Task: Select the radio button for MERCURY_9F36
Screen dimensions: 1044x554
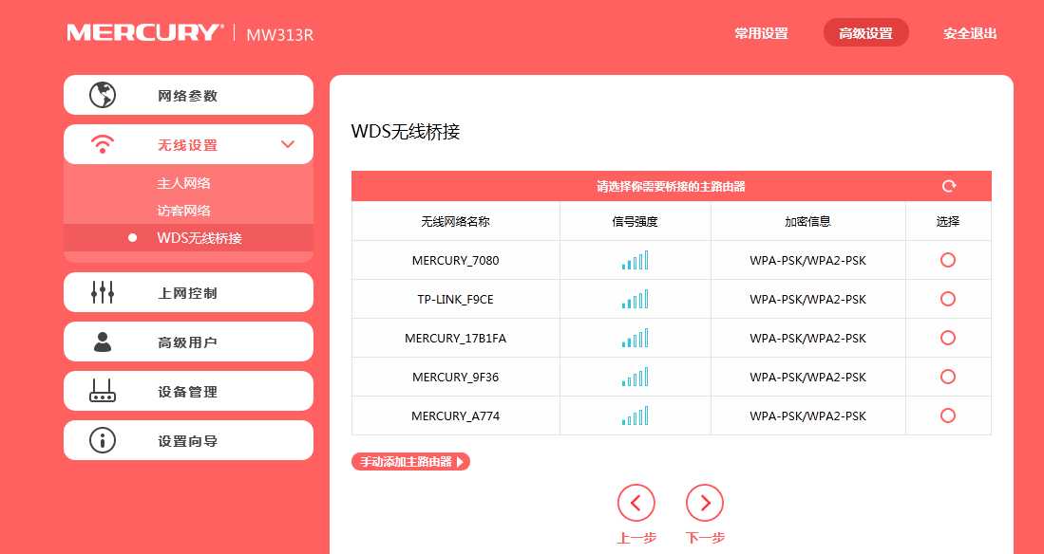Action: click(948, 378)
